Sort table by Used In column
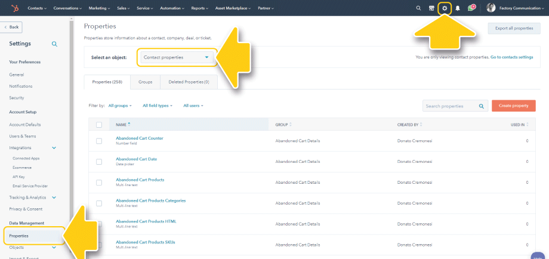Viewport: 549px width, 259px height. pos(520,125)
